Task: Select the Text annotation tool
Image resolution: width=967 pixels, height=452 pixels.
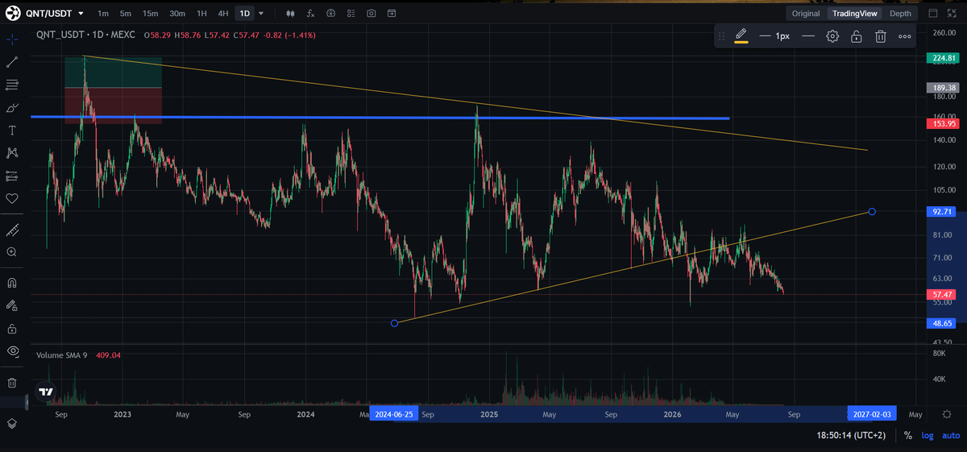Action: (12, 130)
